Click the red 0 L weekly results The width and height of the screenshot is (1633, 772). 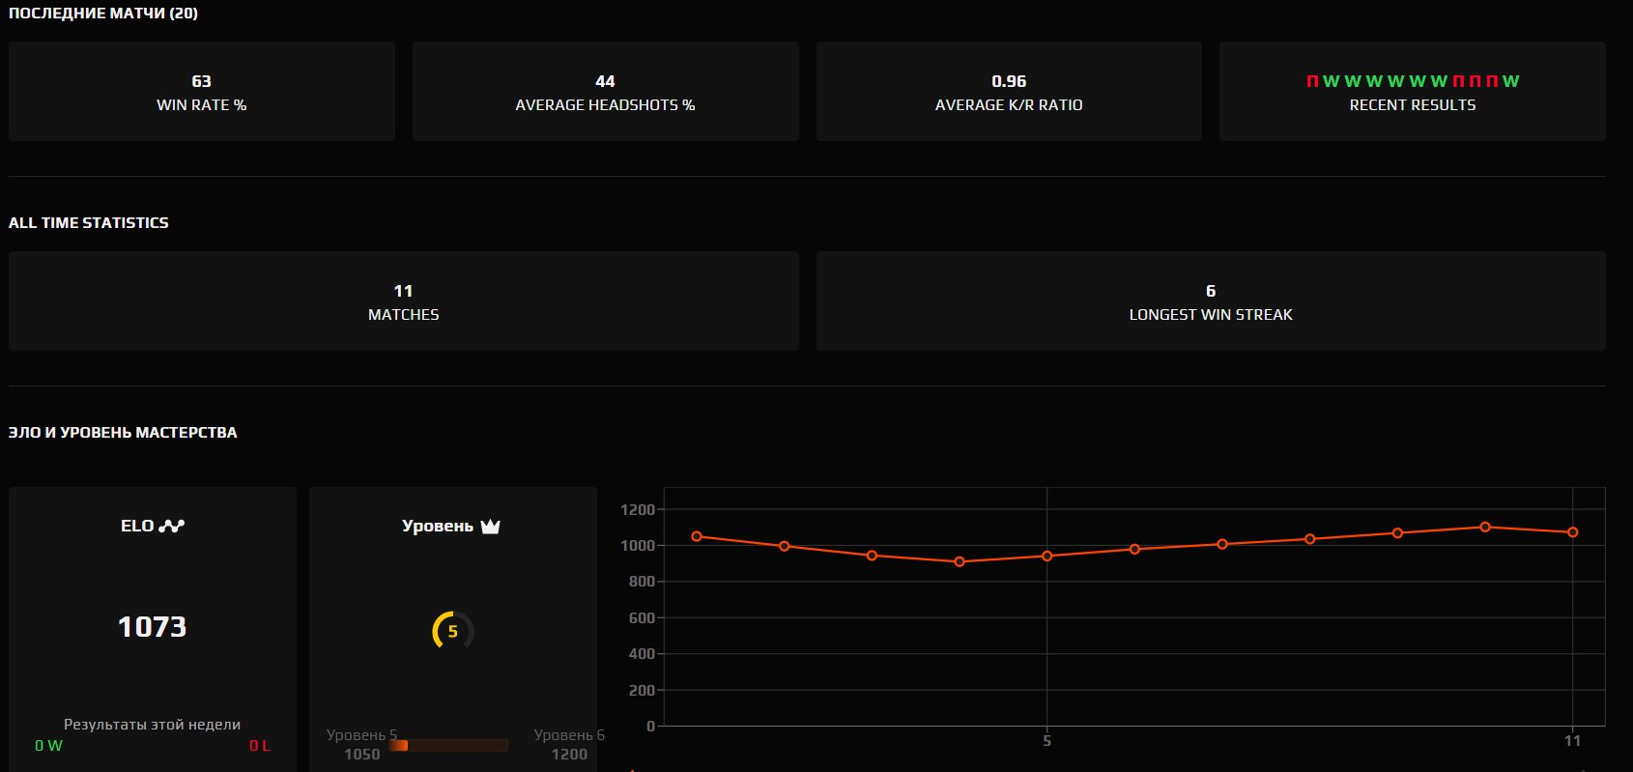(259, 745)
